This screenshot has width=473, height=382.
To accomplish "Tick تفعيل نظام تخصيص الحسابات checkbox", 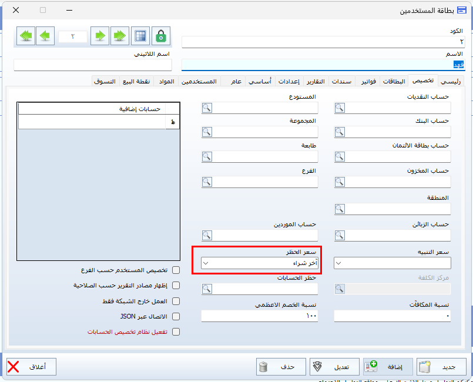I will point(176,331).
